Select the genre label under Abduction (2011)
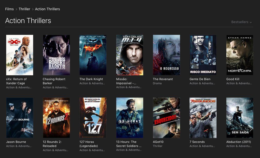The height and width of the screenshot is (158, 260). (239, 146)
